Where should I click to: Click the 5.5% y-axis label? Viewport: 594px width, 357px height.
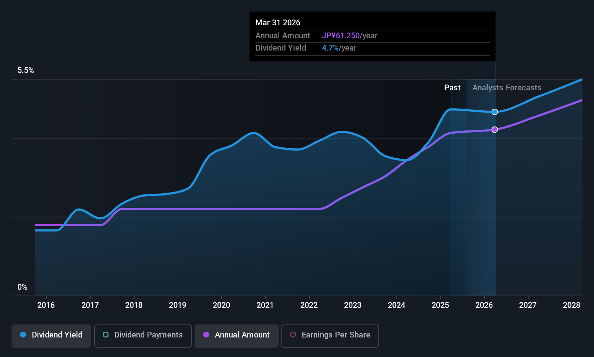pyautogui.click(x=26, y=70)
